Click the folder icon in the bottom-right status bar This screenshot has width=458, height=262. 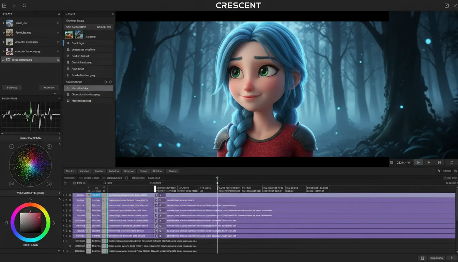point(423,258)
